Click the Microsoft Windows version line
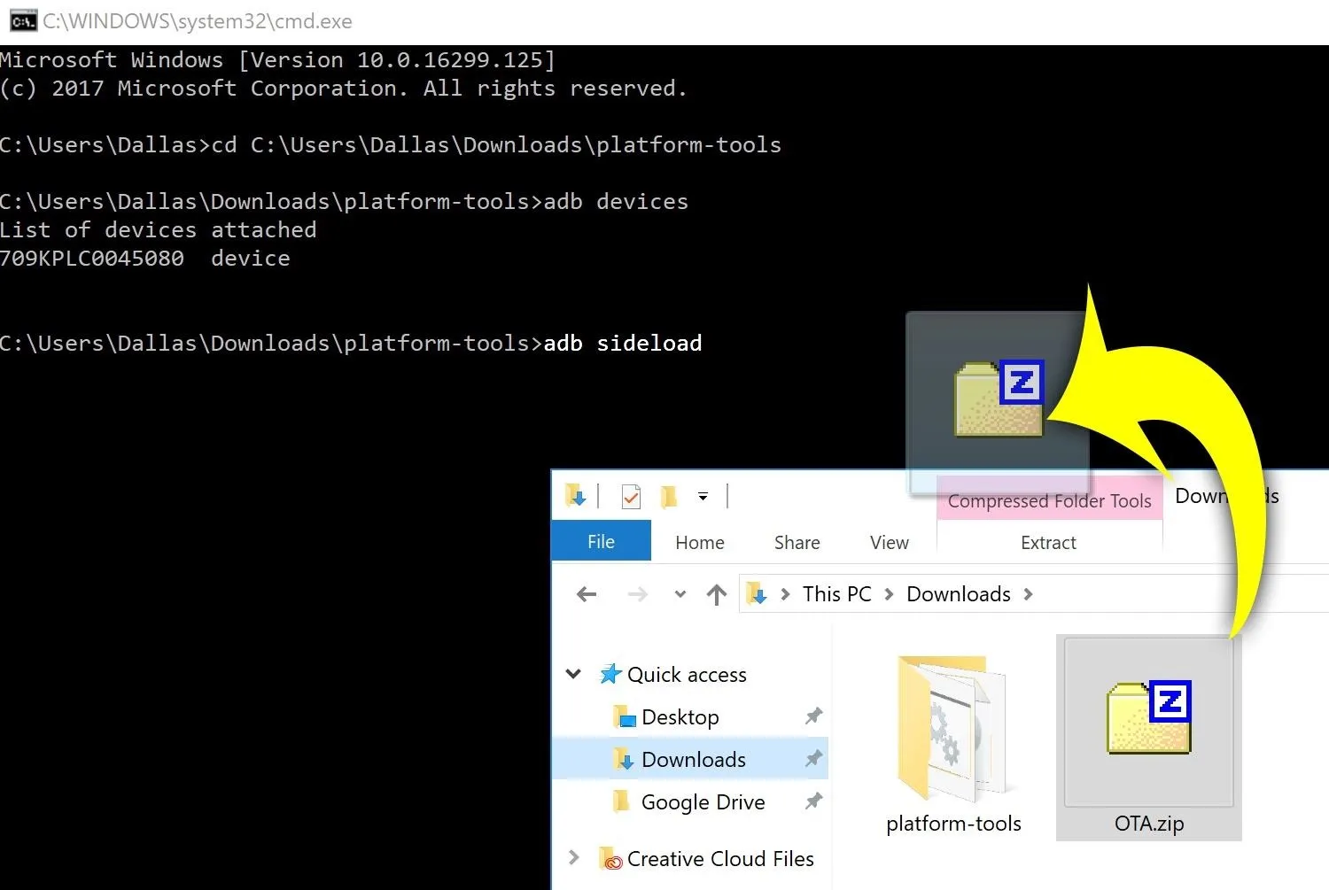The width and height of the screenshot is (1329, 890). point(278,60)
